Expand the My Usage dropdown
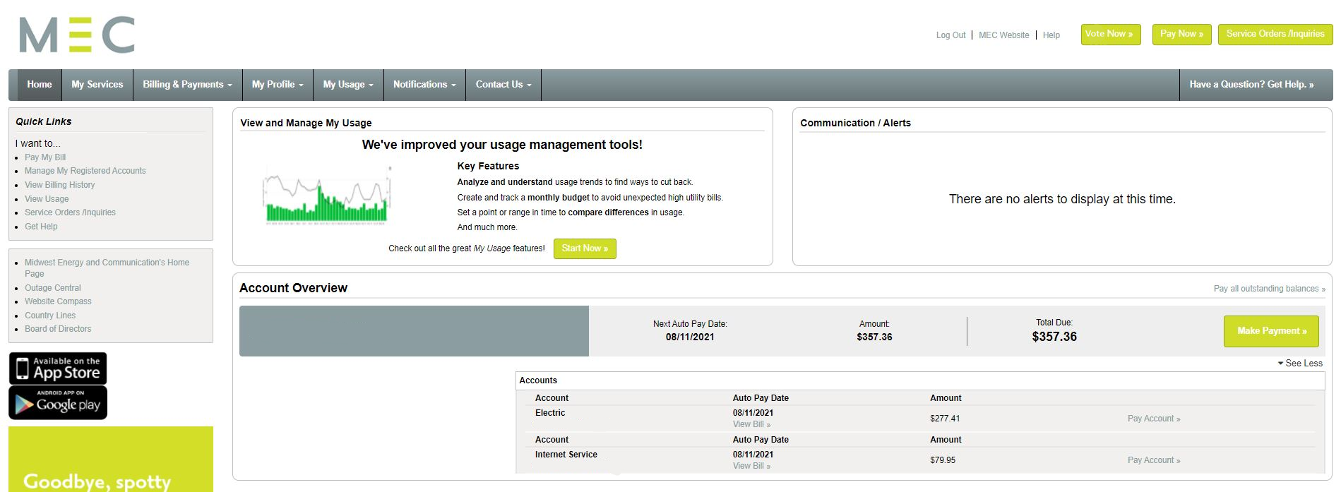Screen dimensions: 1341x492 349,85
